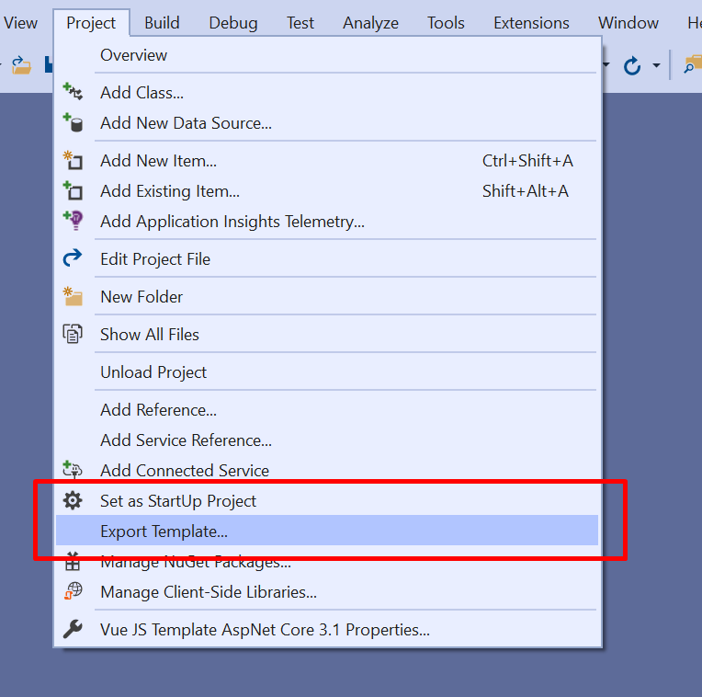The width and height of the screenshot is (702, 697).
Task: Choose Add Application Insights Telemetry...
Action: pyautogui.click(x=327, y=222)
